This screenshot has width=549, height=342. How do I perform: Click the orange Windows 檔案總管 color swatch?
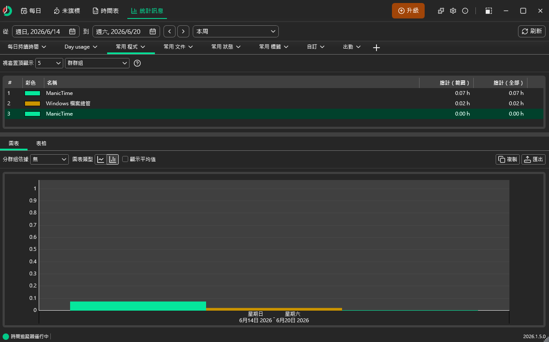click(x=32, y=104)
